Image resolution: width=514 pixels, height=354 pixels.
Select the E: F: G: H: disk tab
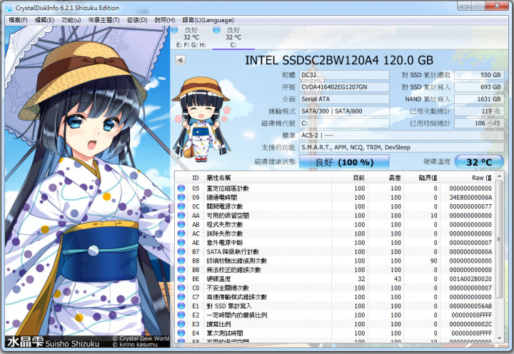click(191, 37)
